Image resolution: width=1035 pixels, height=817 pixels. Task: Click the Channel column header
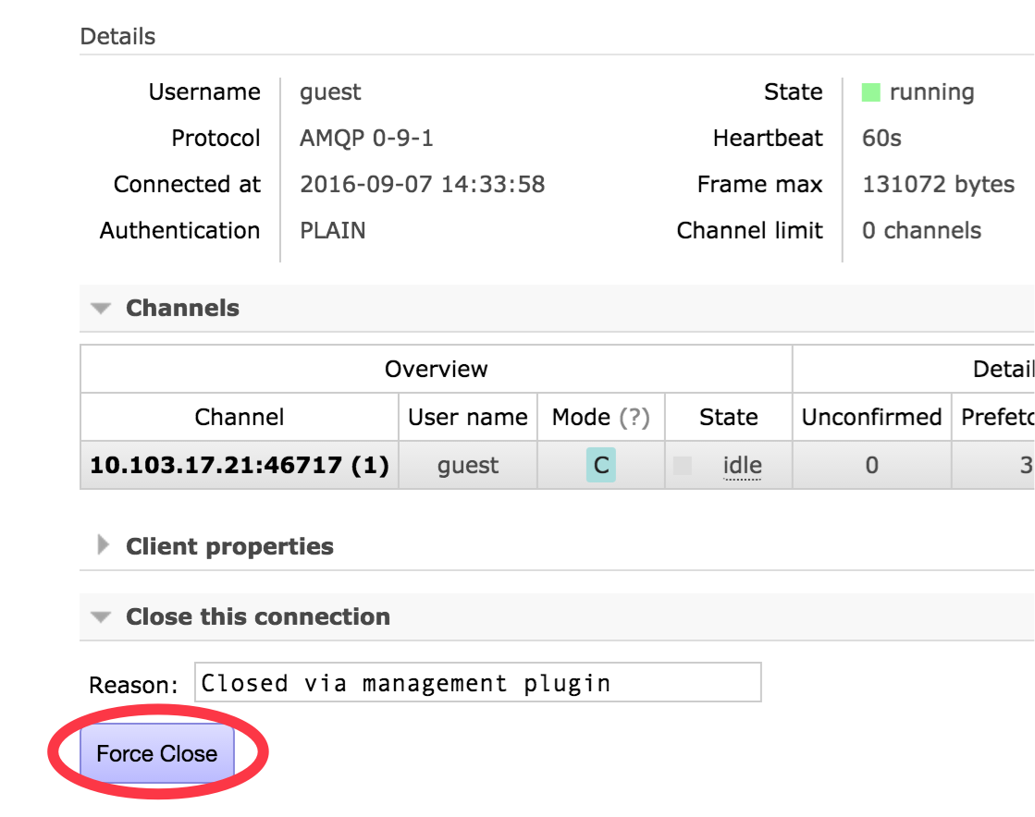240,417
